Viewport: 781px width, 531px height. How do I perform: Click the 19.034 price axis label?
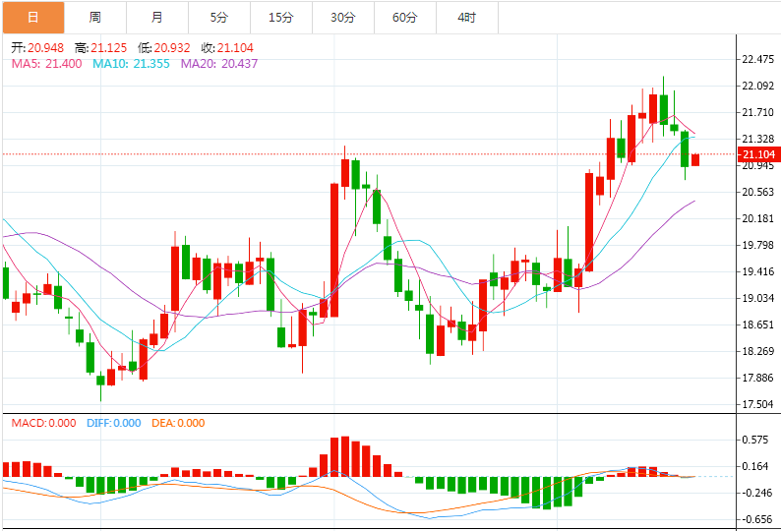click(x=758, y=298)
